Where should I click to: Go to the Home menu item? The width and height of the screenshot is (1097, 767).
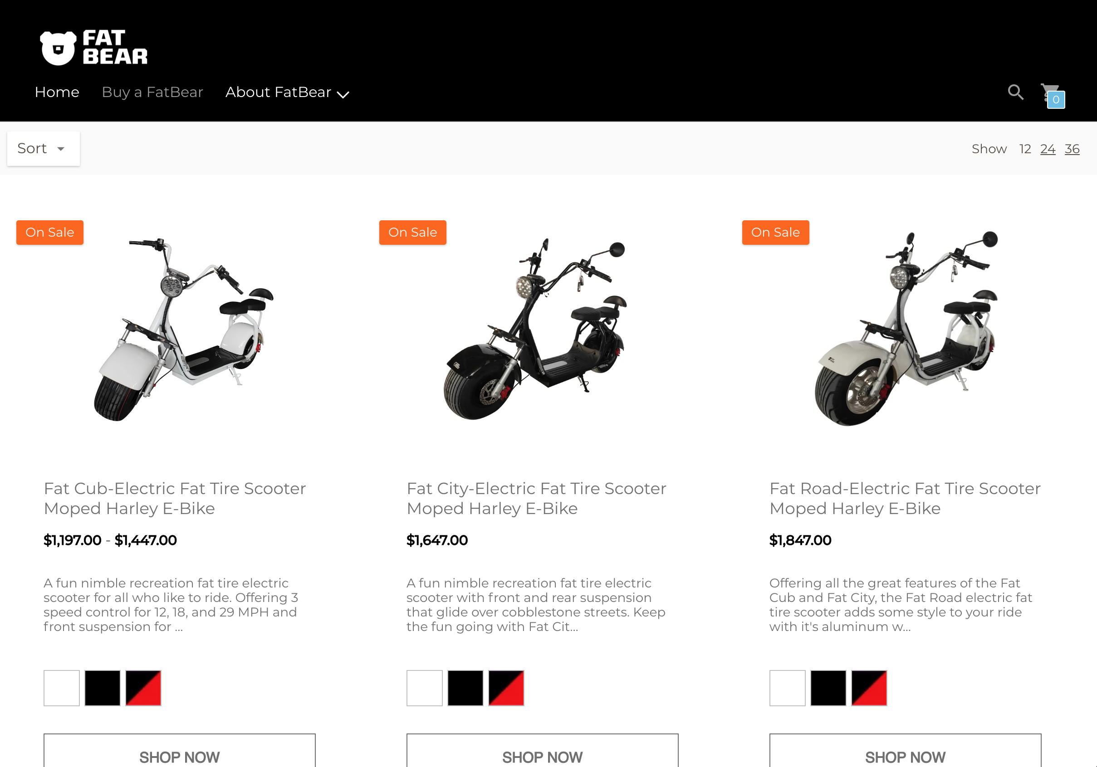[x=57, y=92]
